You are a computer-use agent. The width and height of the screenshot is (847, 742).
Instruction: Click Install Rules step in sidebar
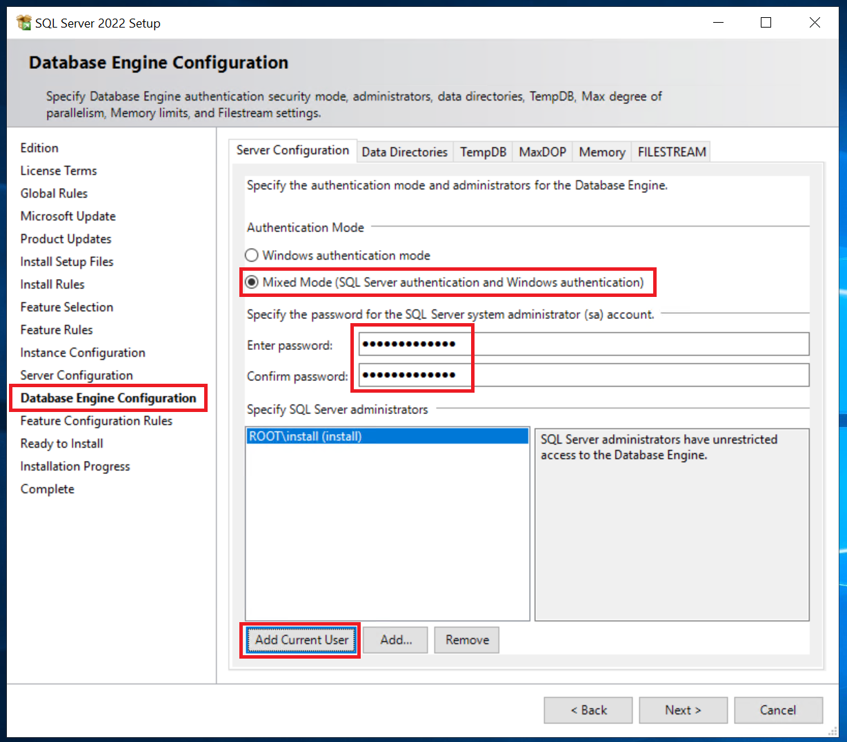pyautogui.click(x=52, y=285)
